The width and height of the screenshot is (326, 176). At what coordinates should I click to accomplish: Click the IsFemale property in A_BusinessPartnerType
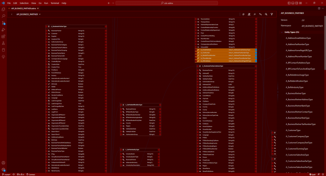pyautogui.click(x=76, y=84)
